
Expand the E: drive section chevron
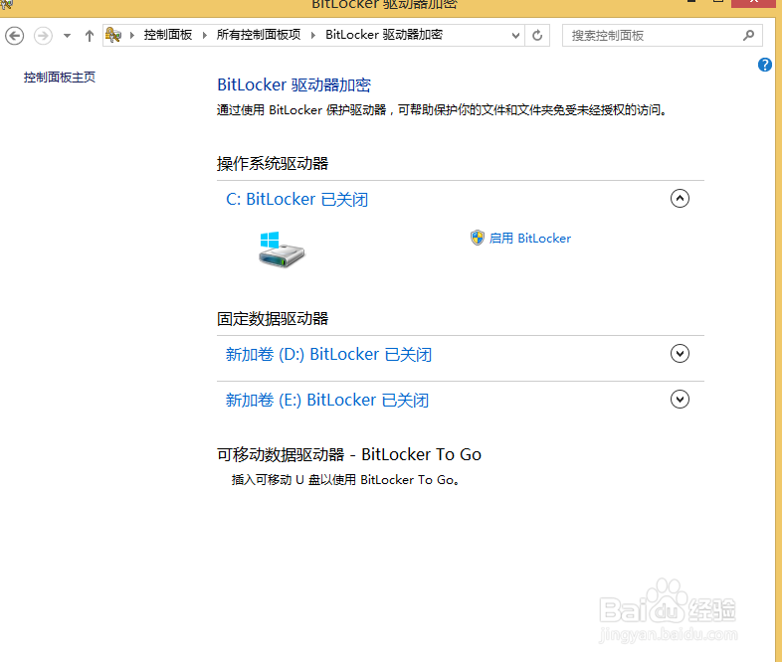(x=680, y=399)
